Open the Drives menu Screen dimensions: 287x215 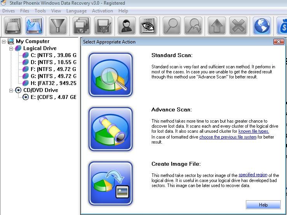pyautogui.click(x=9, y=11)
